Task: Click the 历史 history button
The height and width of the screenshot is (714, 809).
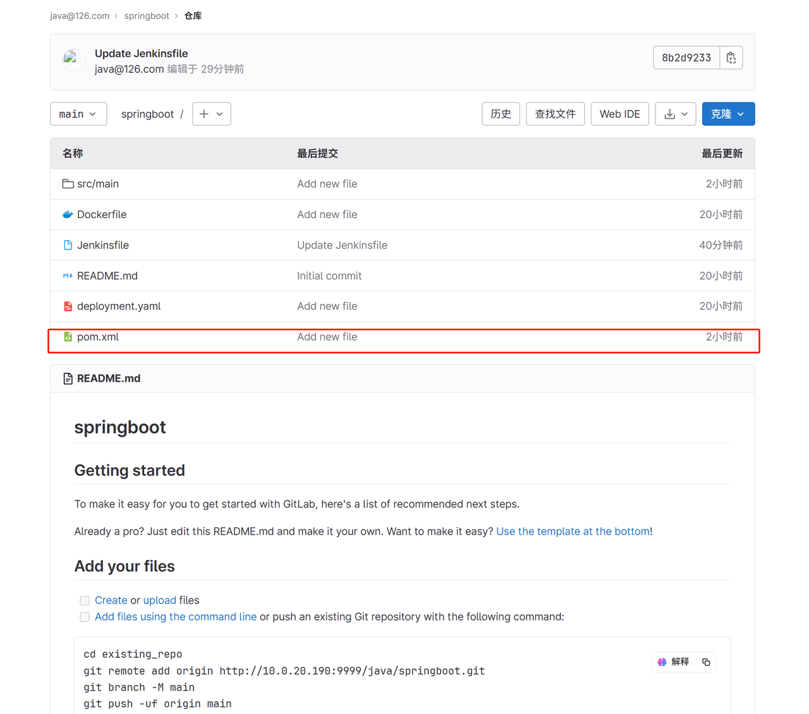Action: [501, 114]
